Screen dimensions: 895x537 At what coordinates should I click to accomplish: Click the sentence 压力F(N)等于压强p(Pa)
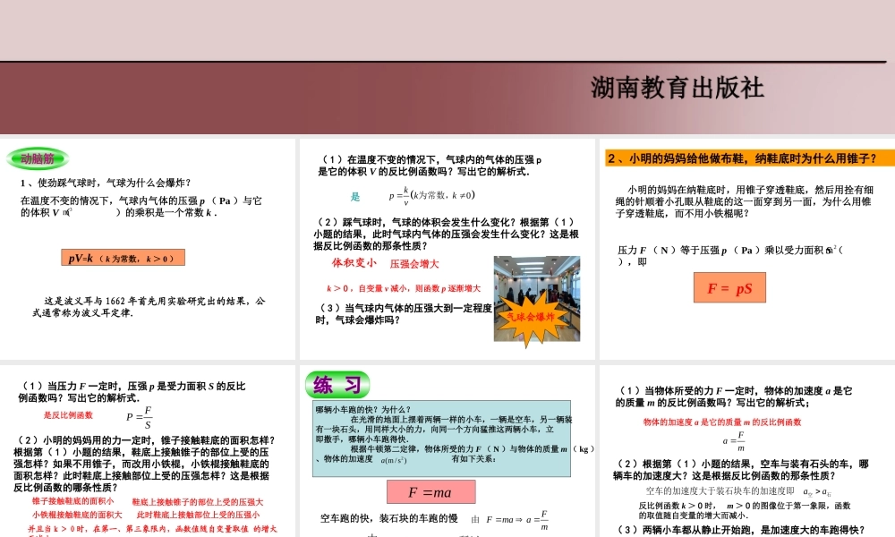pyautogui.click(x=730, y=256)
